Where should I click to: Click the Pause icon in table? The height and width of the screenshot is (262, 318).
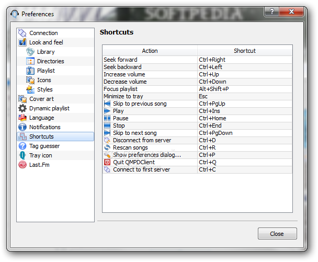coord(107,118)
